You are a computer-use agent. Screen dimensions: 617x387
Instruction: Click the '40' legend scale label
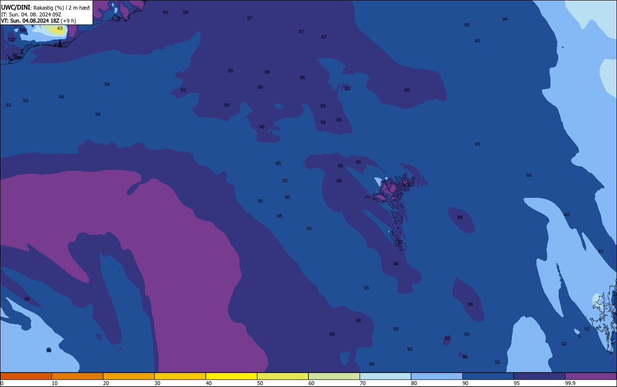[x=209, y=383]
